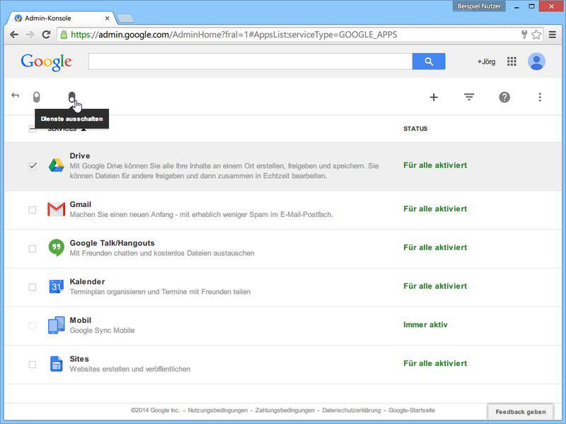Open the Kalender service title

point(87,281)
